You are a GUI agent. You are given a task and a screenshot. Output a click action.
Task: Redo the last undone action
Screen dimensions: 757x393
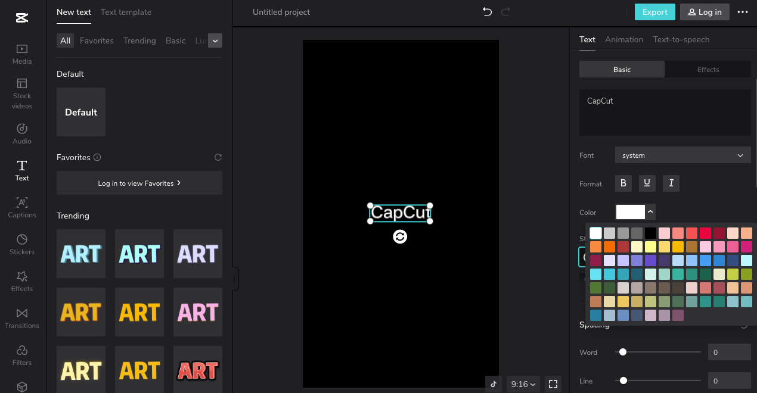506,12
